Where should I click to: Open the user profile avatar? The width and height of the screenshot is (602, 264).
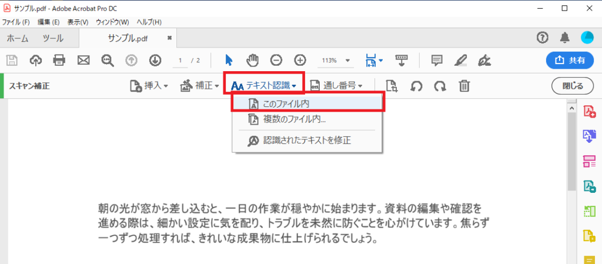(587, 38)
